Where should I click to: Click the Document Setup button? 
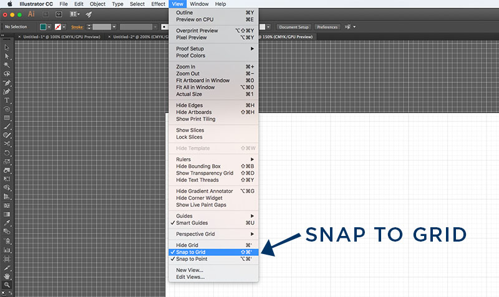tap(294, 27)
